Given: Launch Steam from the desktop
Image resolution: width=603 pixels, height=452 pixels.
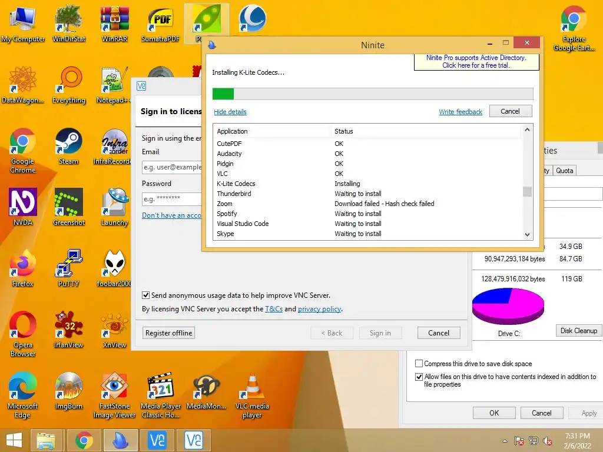Looking at the screenshot, I should [68, 146].
